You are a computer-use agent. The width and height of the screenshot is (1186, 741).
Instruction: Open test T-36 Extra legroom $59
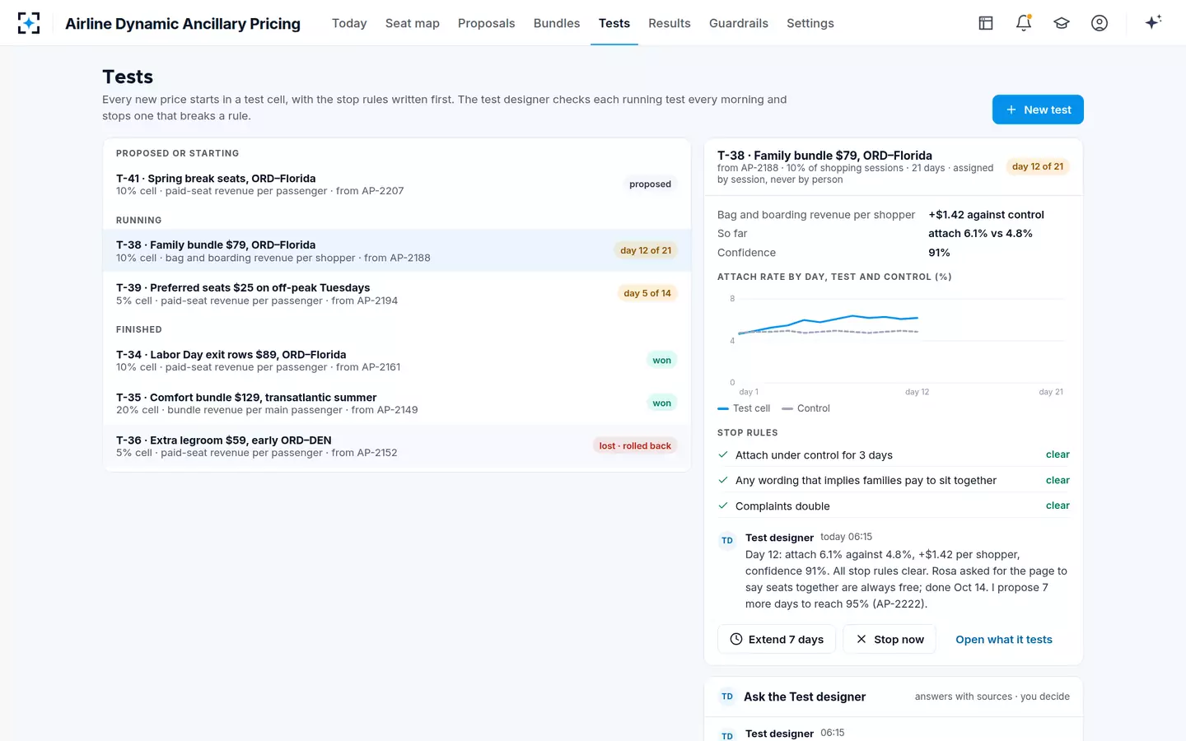click(x=397, y=446)
